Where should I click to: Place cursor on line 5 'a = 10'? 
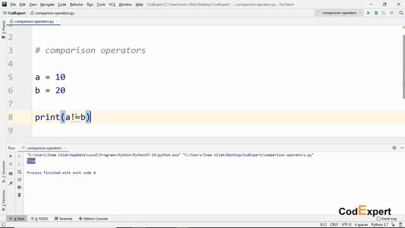[50, 77]
